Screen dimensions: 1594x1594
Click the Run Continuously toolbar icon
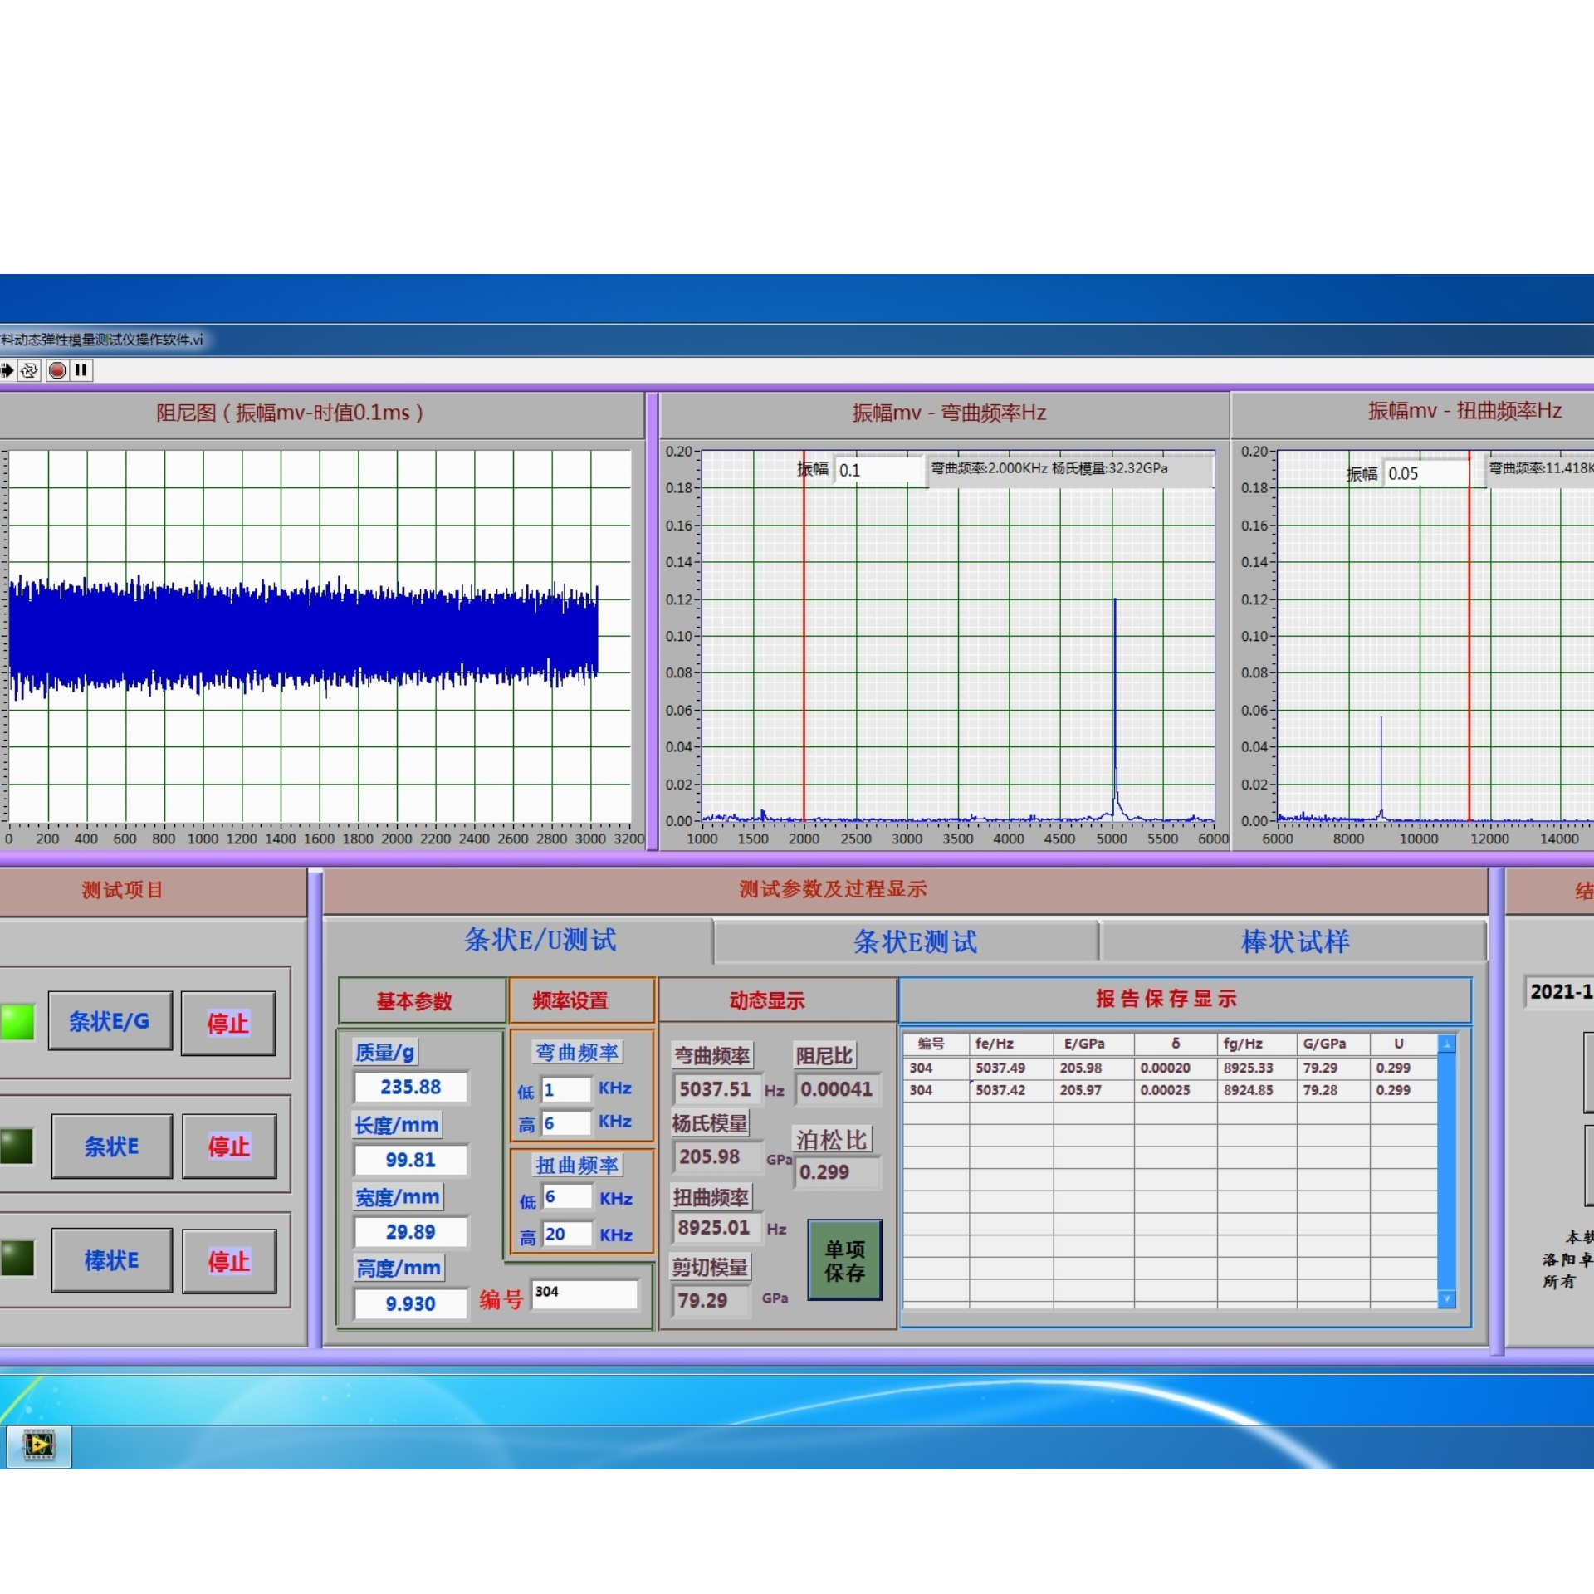(x=30, y=370)
